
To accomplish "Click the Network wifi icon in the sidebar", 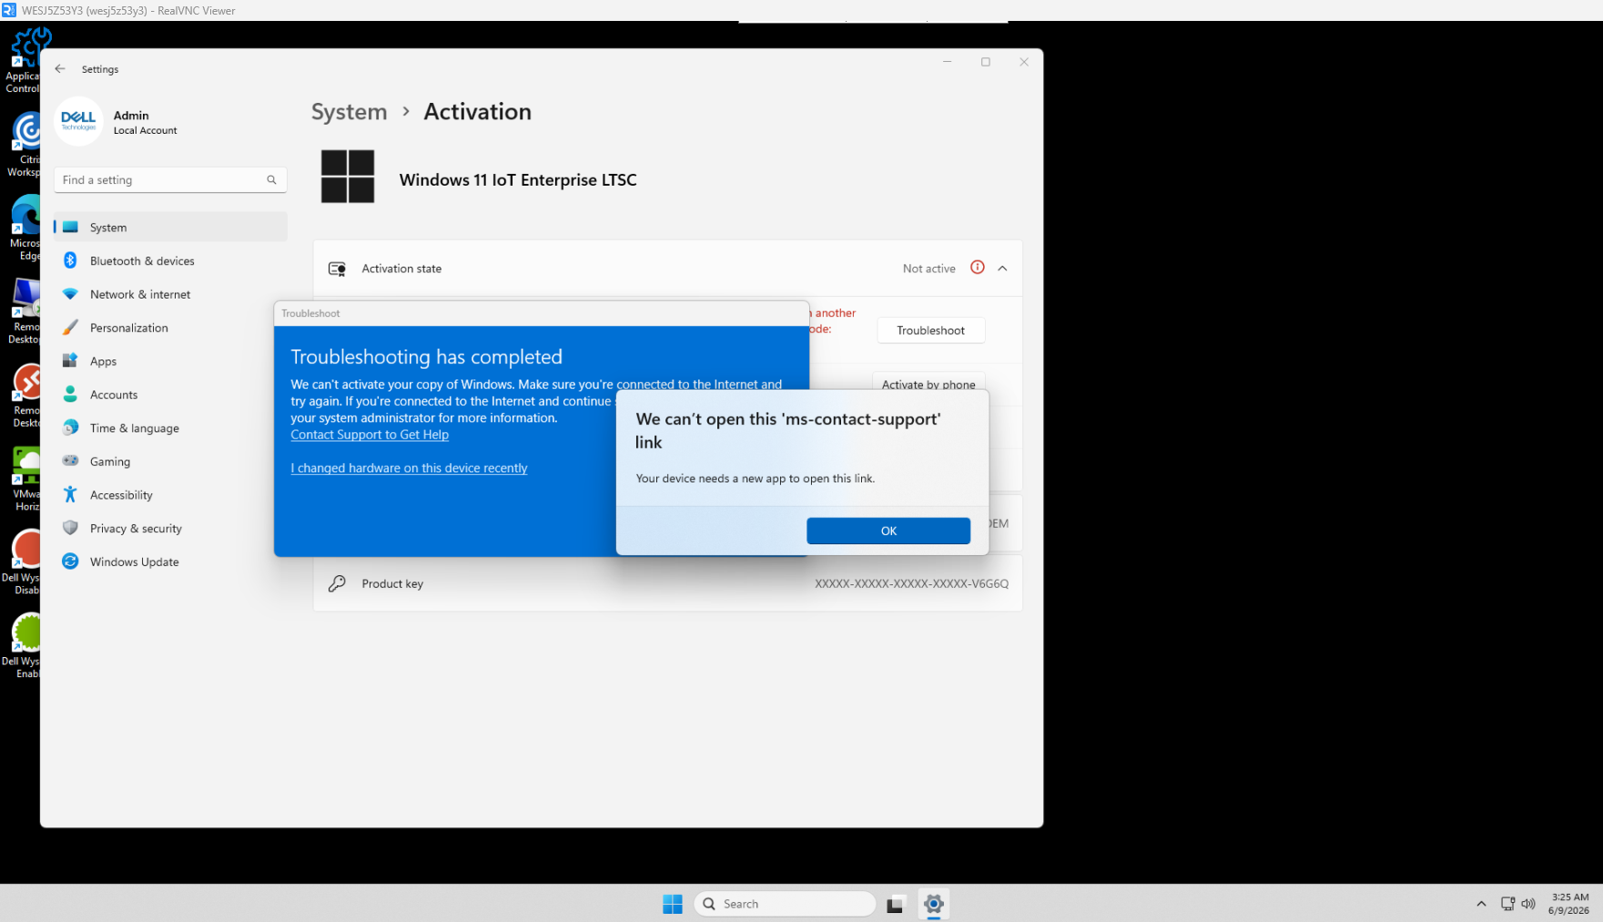I will pyautogui.click(x=70, y=295).
